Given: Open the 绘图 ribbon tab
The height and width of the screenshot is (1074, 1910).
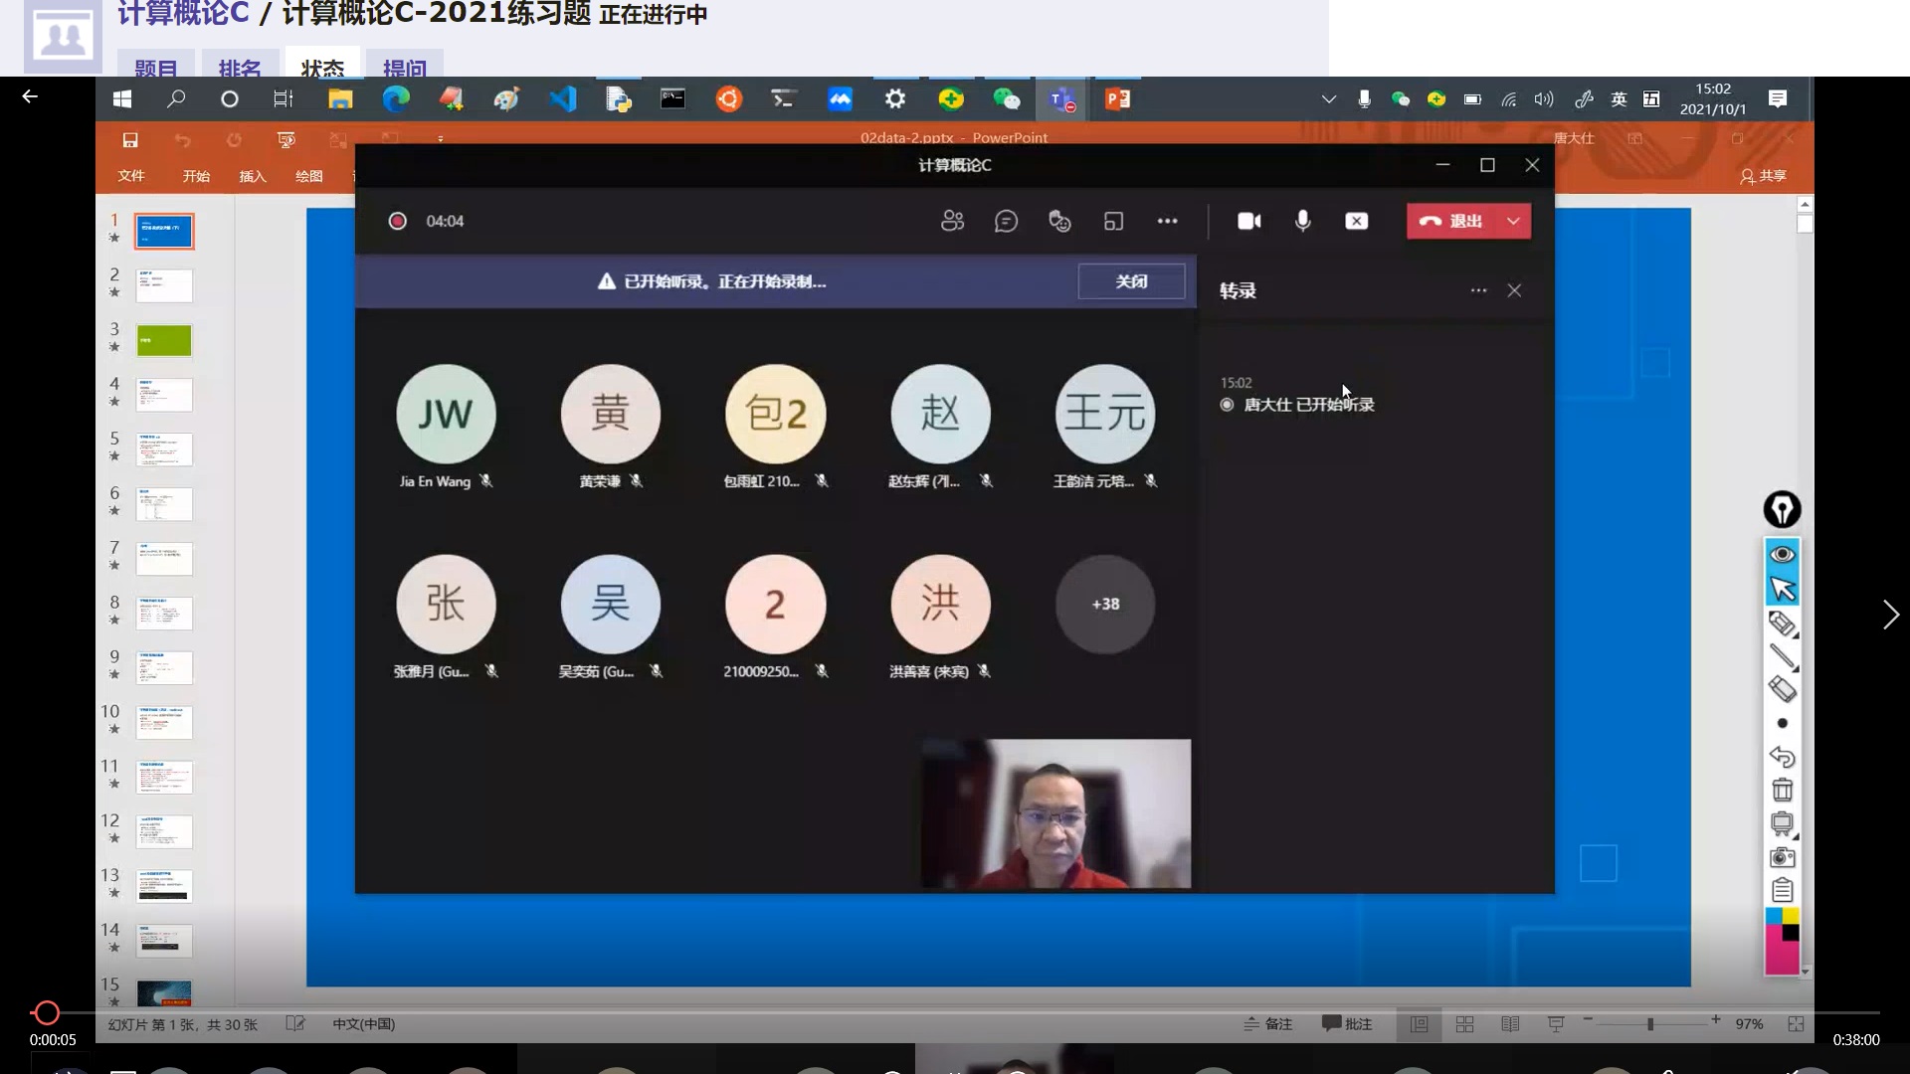Looking at the screenshot, I should [x=309, y=176].
